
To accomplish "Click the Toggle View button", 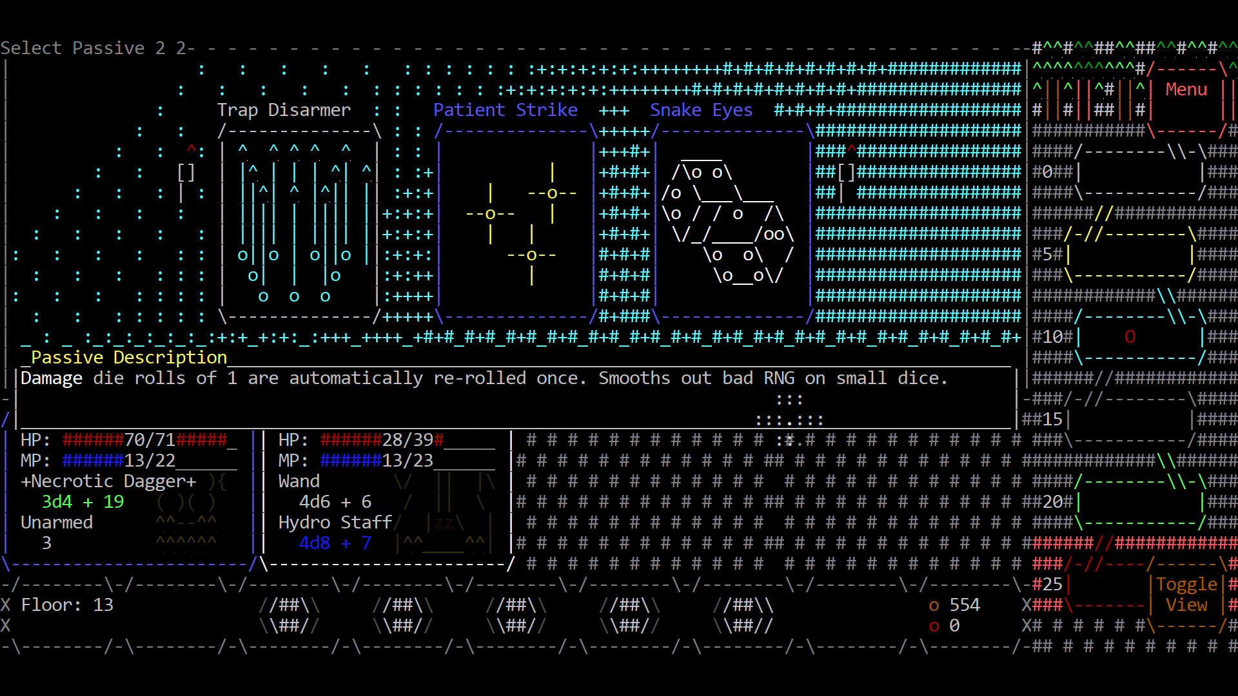I will click(x=1186, y=595).
